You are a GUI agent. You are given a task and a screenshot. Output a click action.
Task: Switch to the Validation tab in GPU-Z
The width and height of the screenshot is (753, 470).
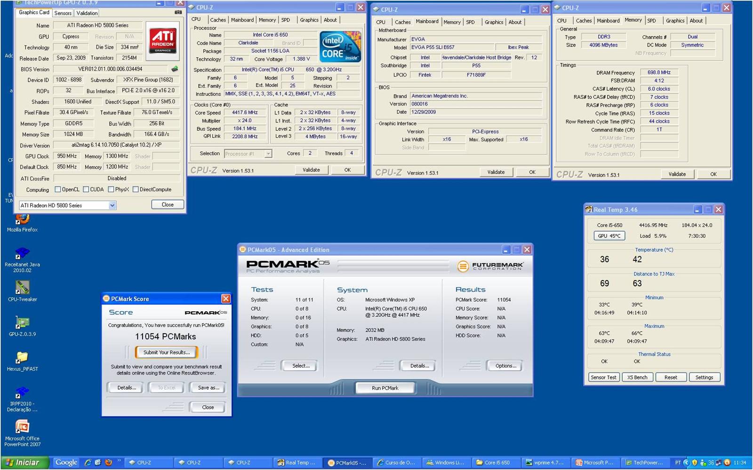(x=87, y=13)
